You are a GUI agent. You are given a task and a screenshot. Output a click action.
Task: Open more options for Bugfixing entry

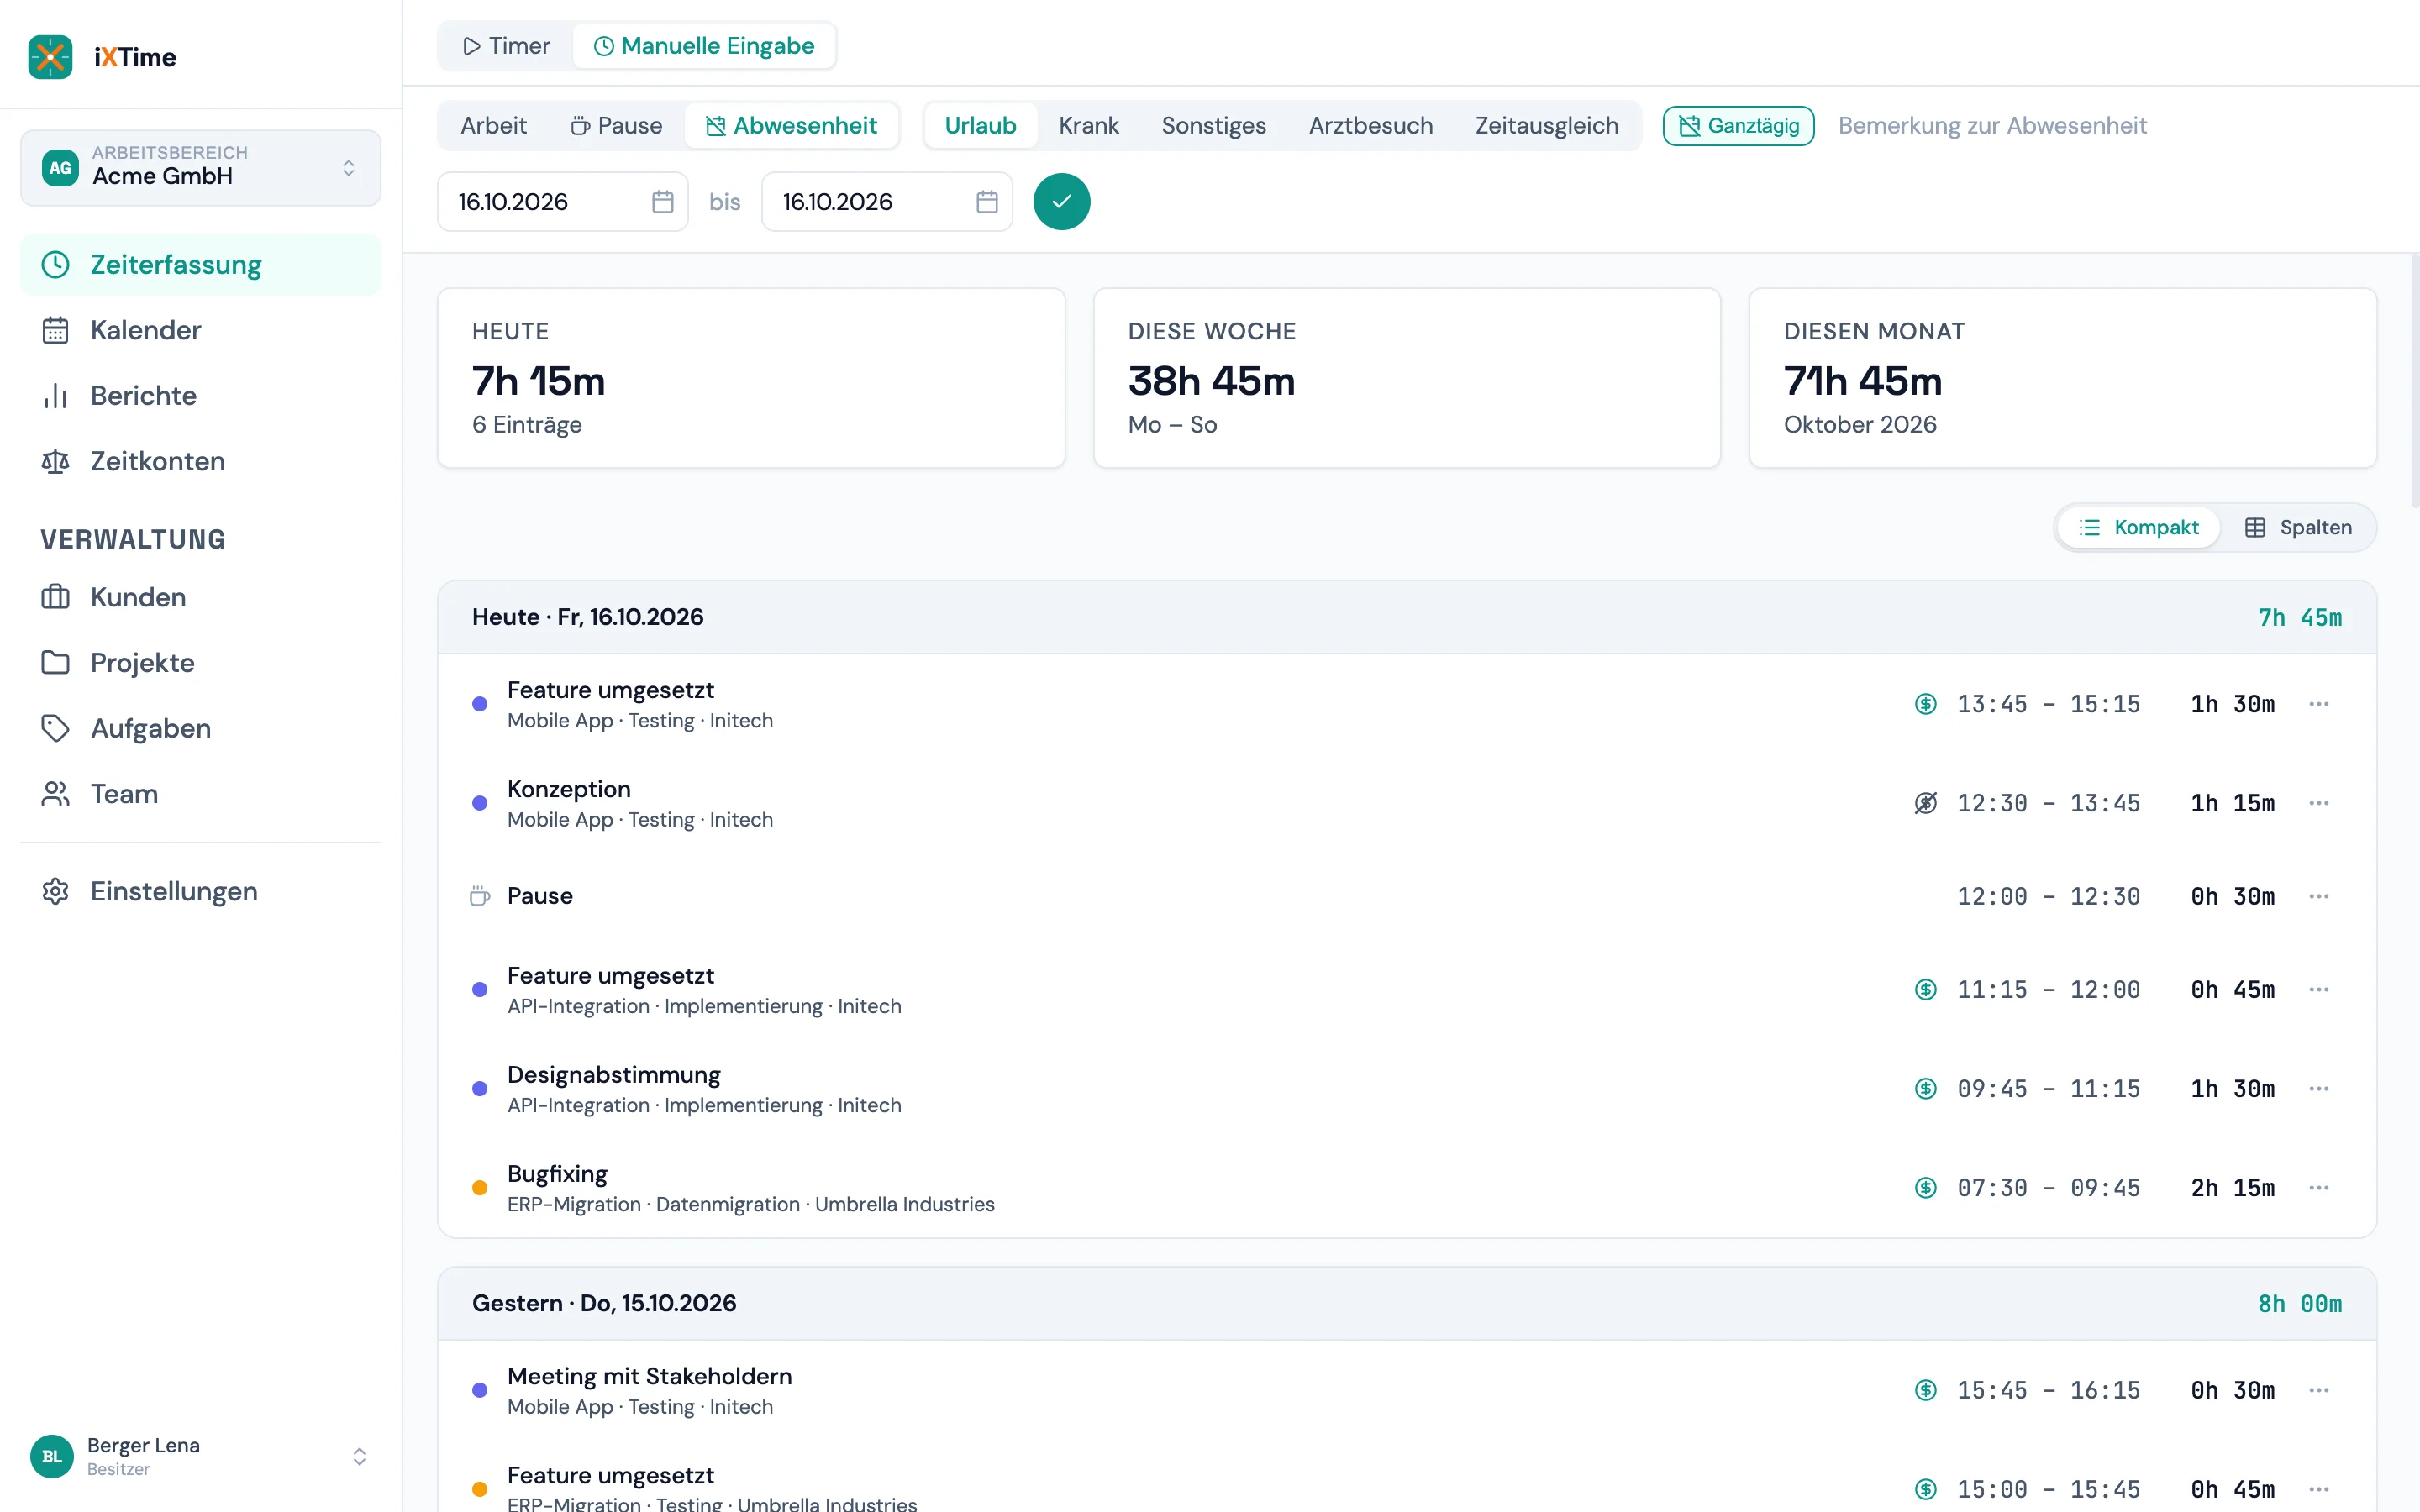[x=2319, y=1188]
